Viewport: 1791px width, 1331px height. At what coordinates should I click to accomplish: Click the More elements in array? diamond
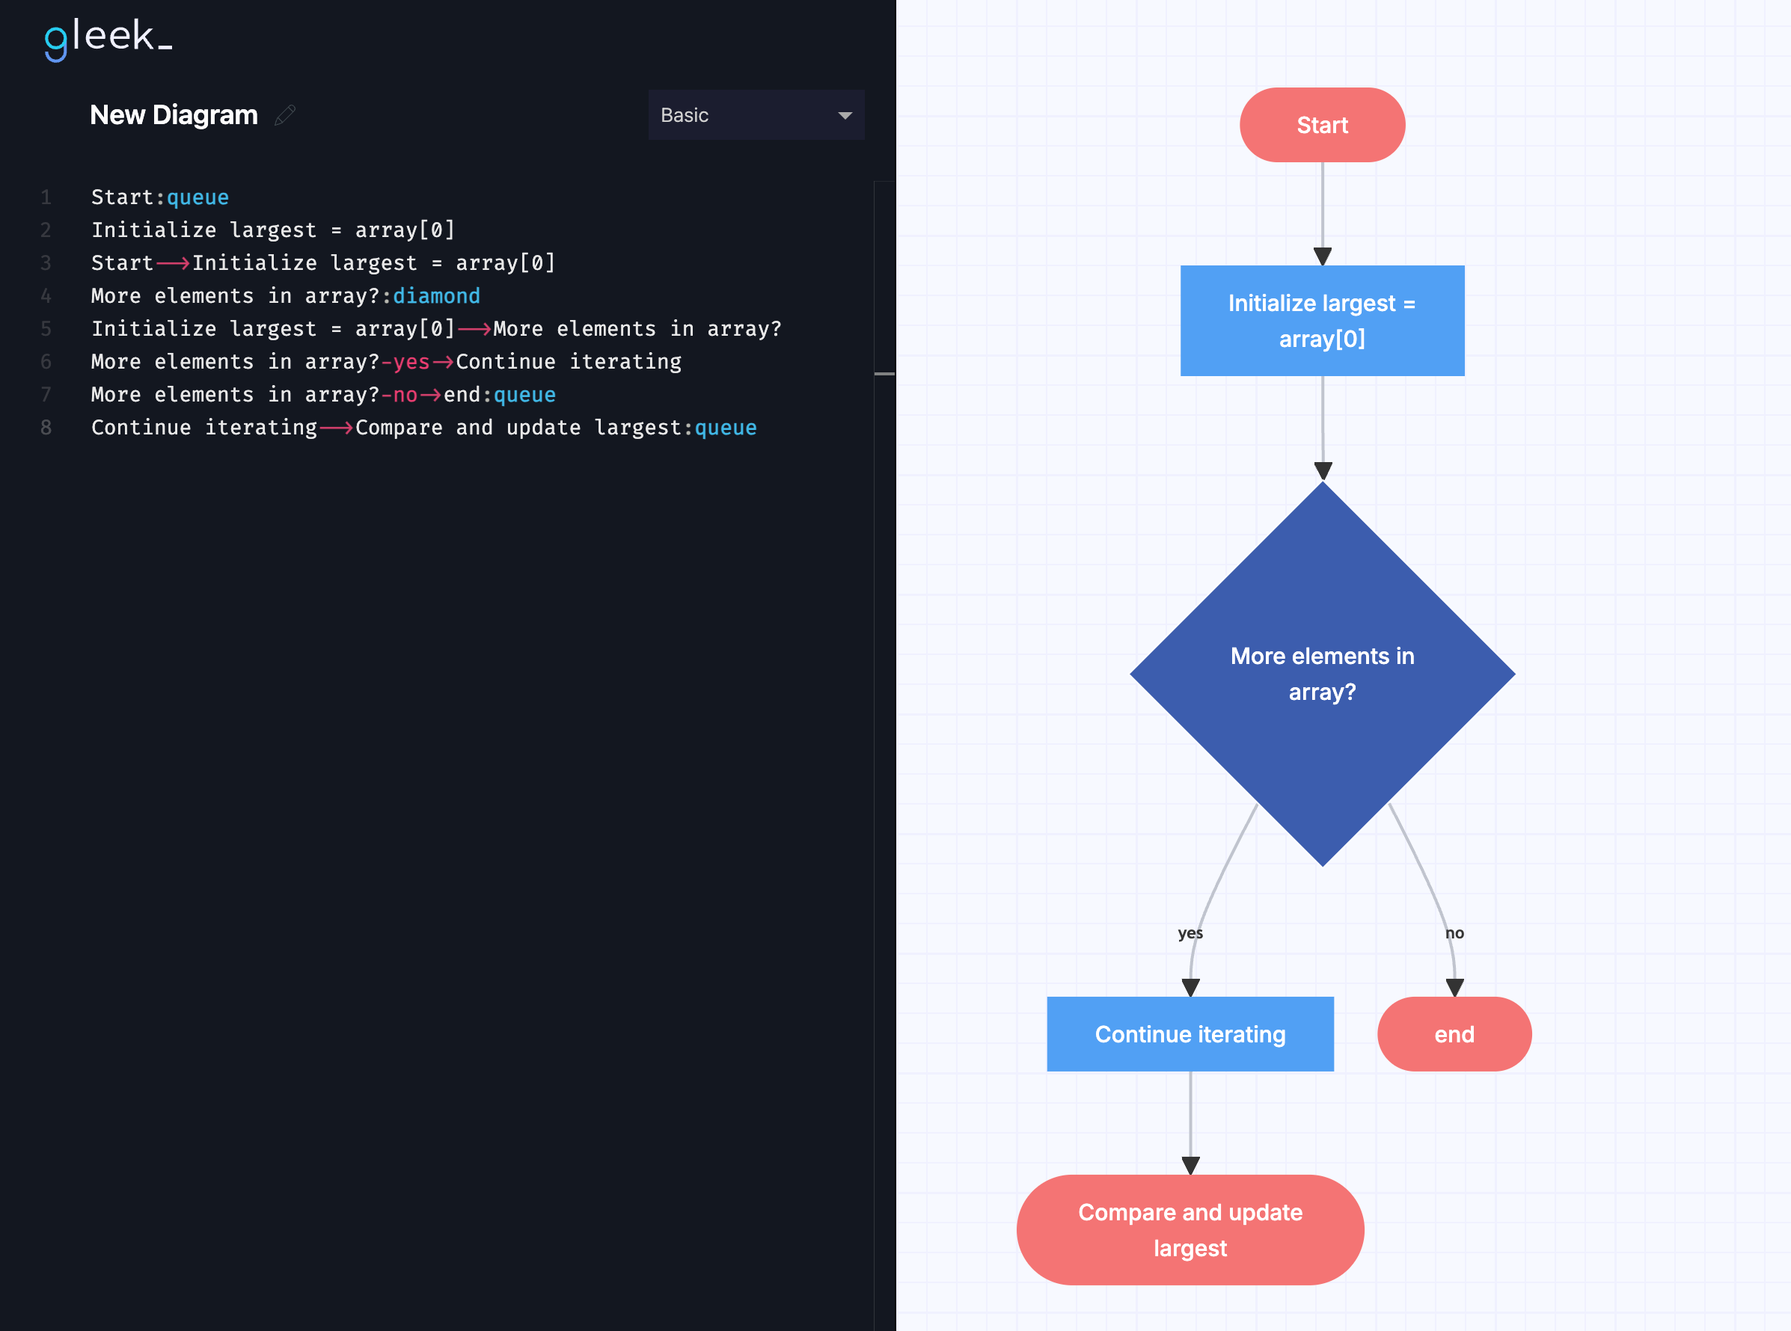[1321, 674]
